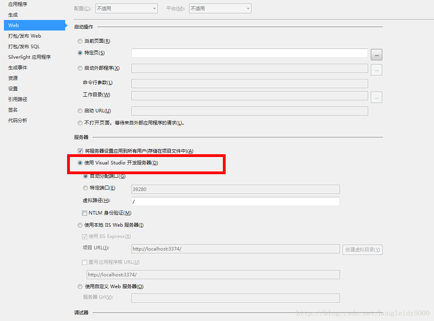
Task: Click the port field showing 39280
Action: coord(235,189)
